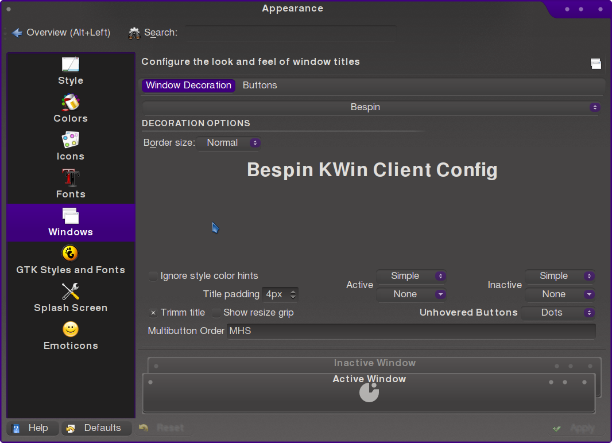612x443 pixels.
Task: Click the 'Border size:' label
Action: (169, 143)
